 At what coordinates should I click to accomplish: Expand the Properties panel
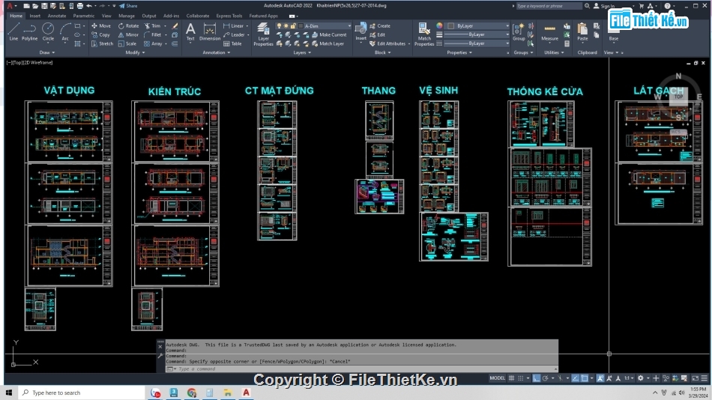point(459,52)
